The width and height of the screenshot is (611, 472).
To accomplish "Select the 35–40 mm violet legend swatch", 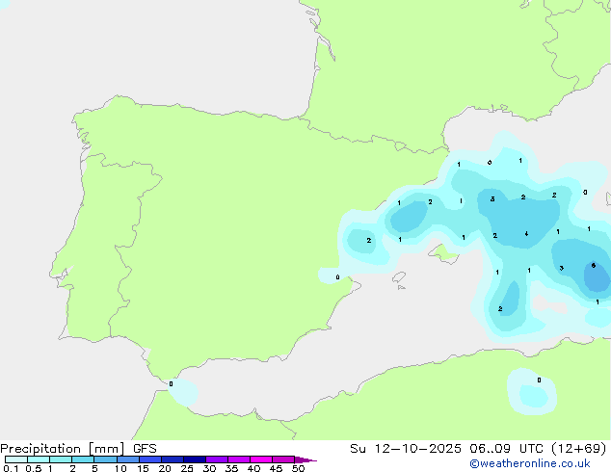I will [x=239, y=459].
